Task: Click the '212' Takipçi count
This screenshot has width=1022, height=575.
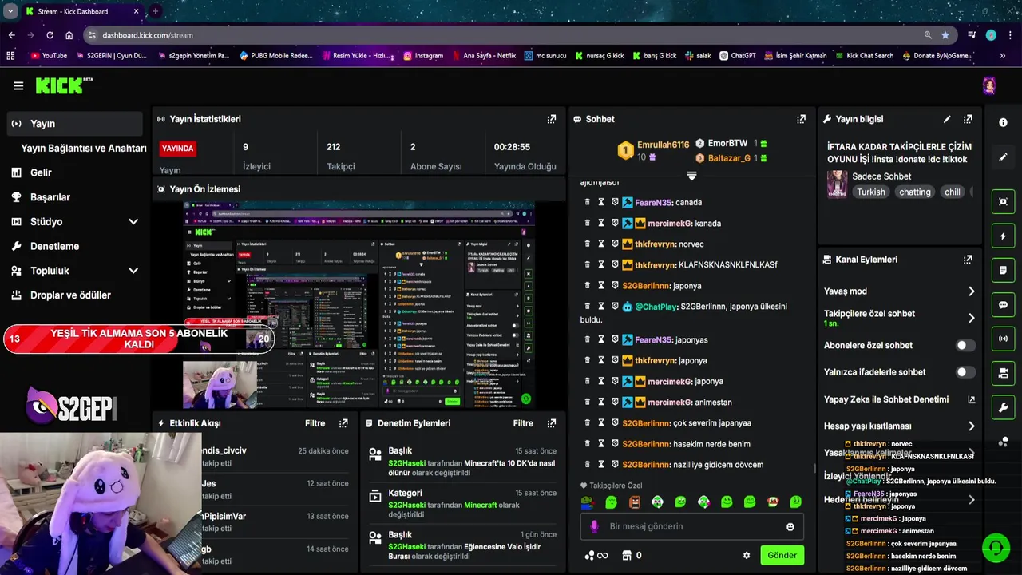Action: pos(334,147)
